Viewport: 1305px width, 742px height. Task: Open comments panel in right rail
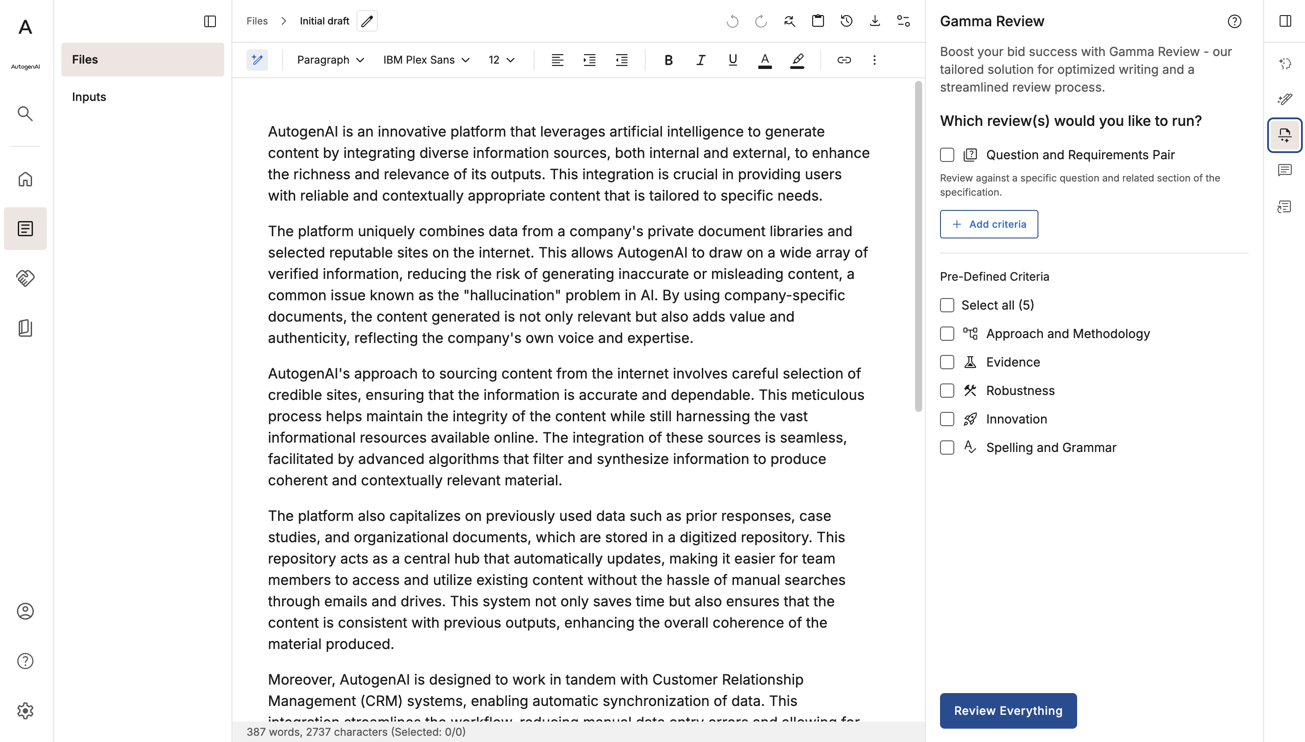[x=1285, y=170]
